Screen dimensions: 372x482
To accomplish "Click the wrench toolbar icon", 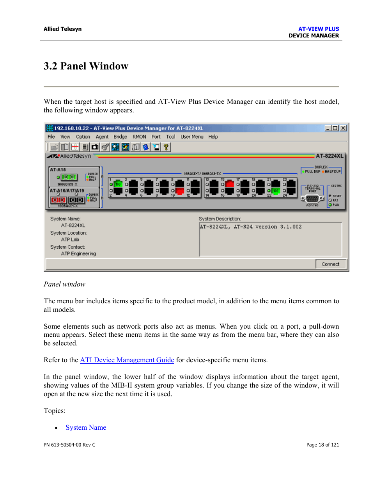I will click(x=105, y=147).
